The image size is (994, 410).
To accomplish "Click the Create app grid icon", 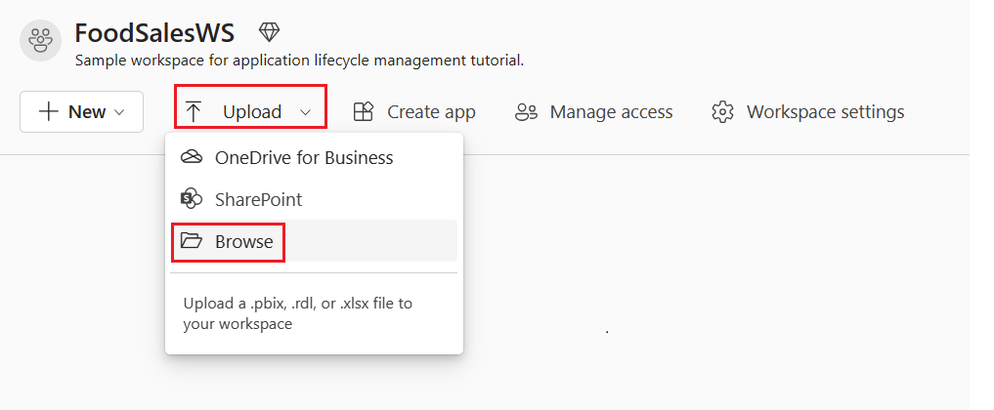I will coord(364,112).
